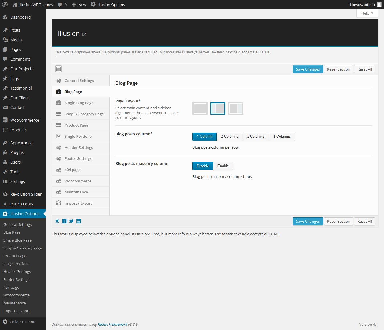Open the Header Settings tab in the options panel
The image size is (384, 330).
click(81, 147)
